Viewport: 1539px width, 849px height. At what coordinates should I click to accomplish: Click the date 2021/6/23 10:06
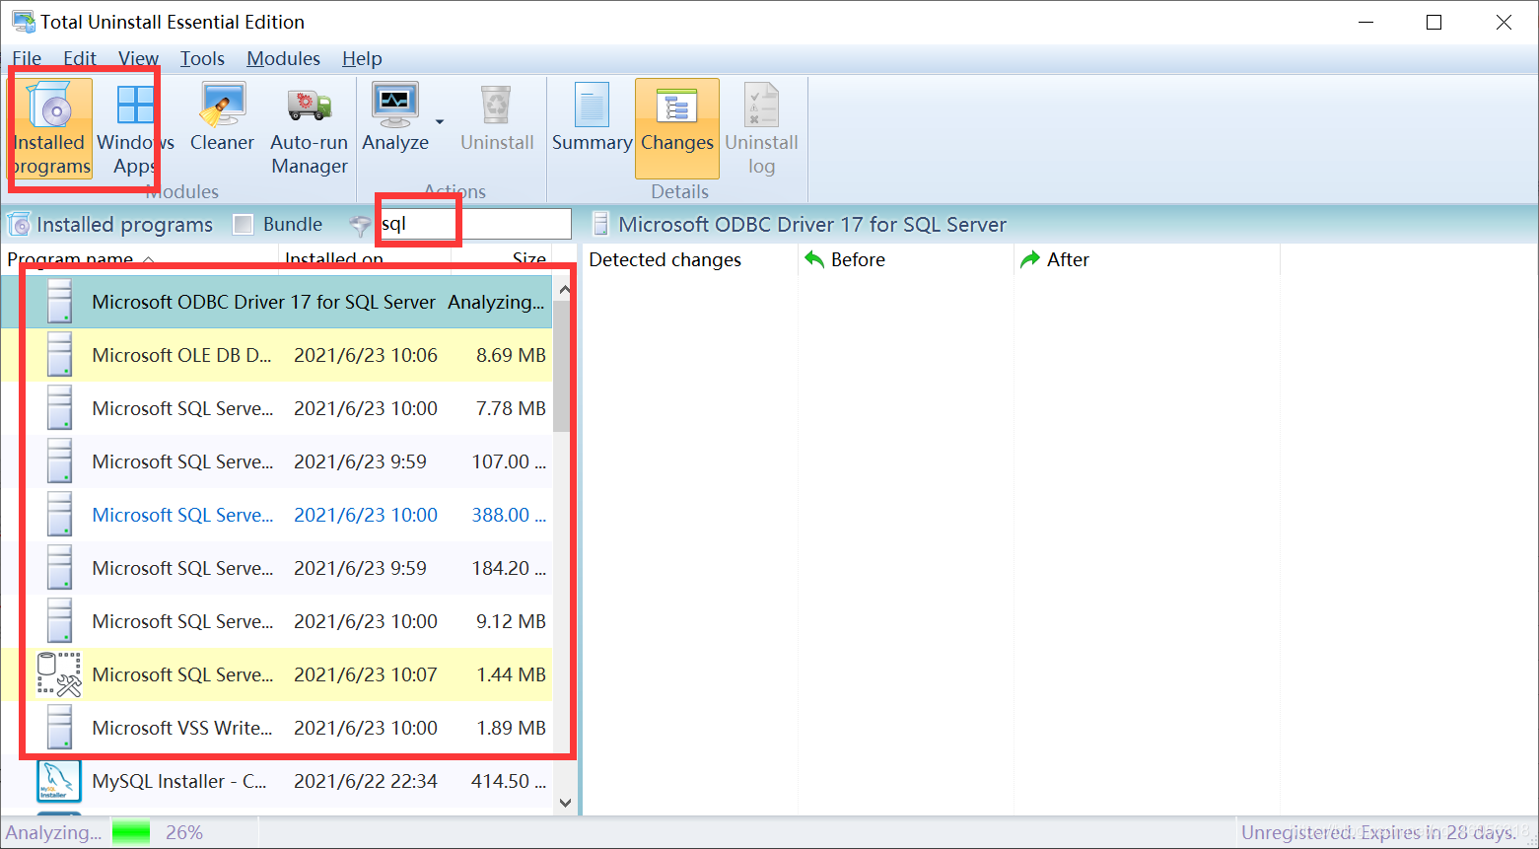click(x=366, y=355)
